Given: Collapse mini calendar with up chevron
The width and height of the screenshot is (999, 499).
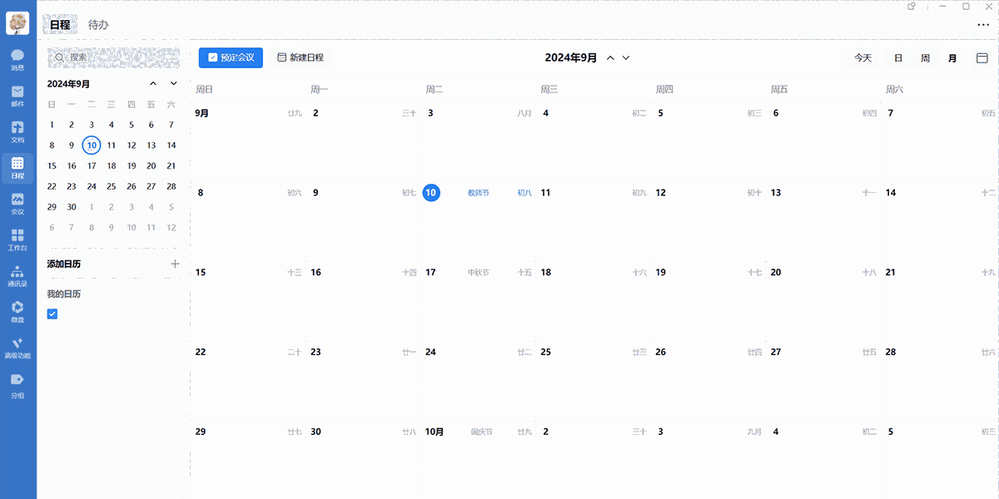Looking at the screenshot, I should (153, 83).
